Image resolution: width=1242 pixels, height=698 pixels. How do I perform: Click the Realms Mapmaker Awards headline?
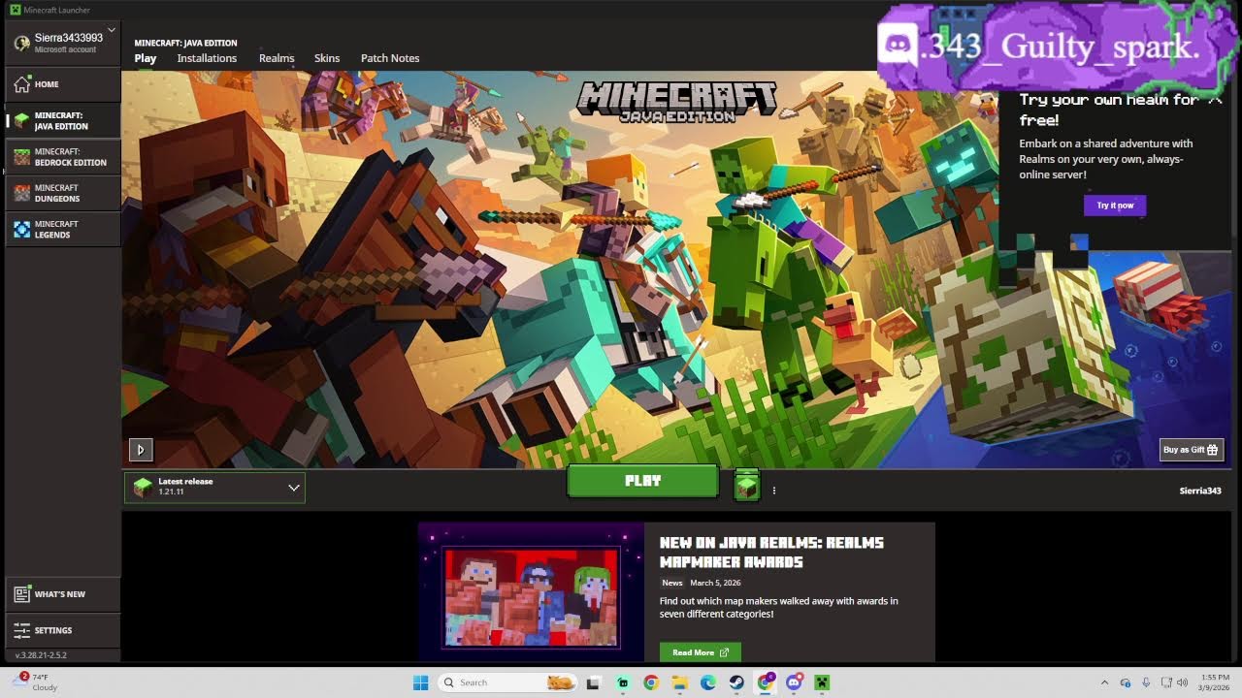point(771,553)
